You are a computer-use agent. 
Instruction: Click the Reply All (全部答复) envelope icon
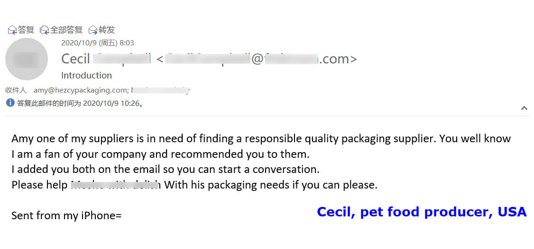coord(45,30)
